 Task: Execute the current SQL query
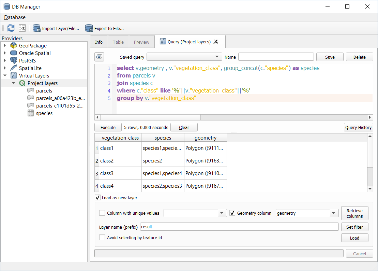point(108,127)
